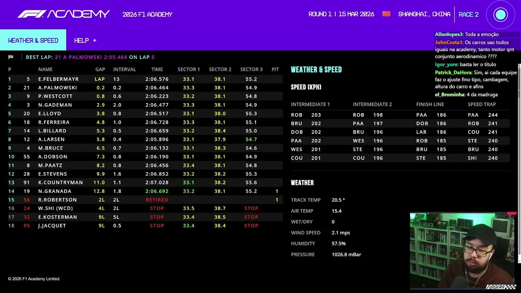Click the Sector 1 column header
The height and width of the screenshot is (293, 521).
point(188,69)
